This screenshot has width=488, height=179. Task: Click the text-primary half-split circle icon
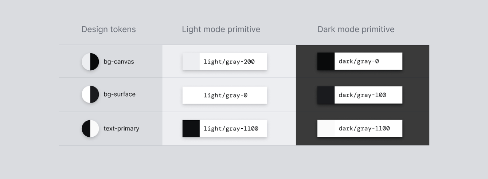click(x=90, y=129)
